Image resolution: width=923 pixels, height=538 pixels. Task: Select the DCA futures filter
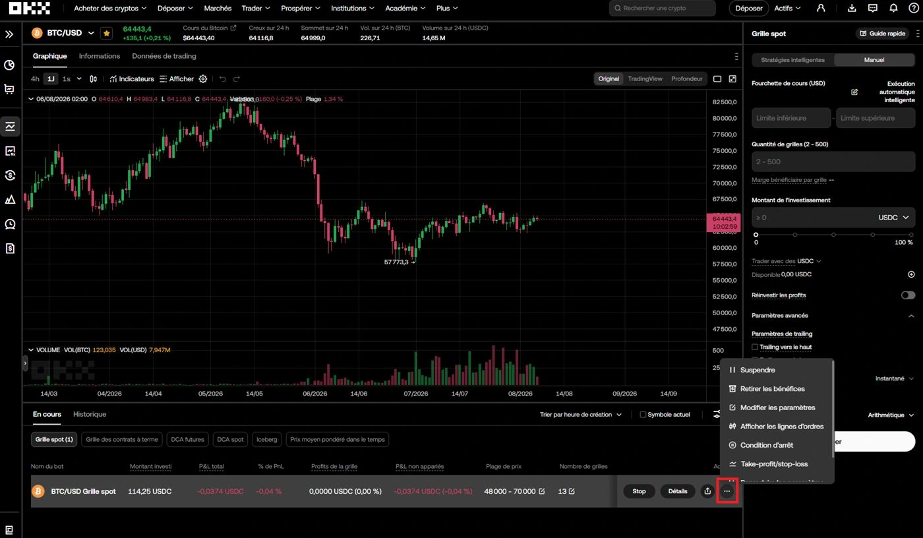186,439
